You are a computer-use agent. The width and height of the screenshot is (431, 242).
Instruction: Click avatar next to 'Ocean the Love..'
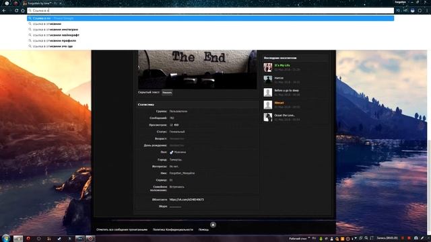coord(268,117)
